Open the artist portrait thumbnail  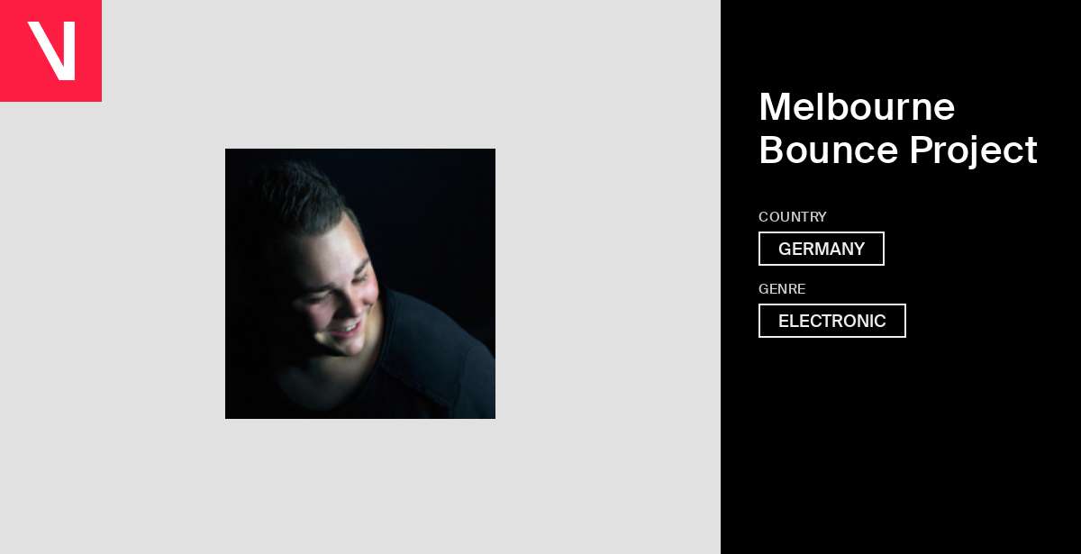360,284
